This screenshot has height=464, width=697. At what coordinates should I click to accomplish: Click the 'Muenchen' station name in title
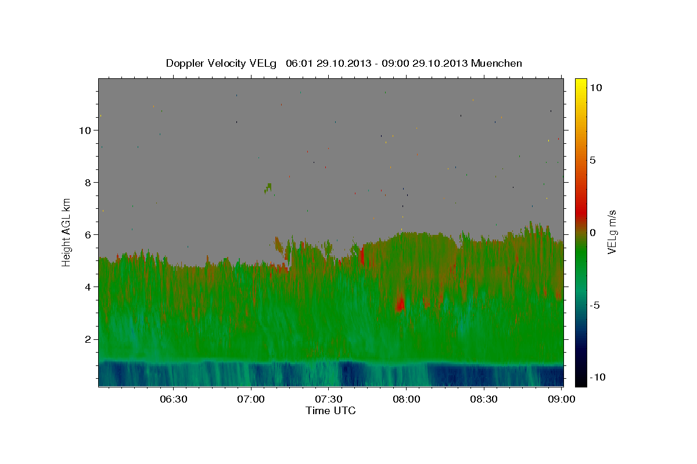(x=497, y=63)
